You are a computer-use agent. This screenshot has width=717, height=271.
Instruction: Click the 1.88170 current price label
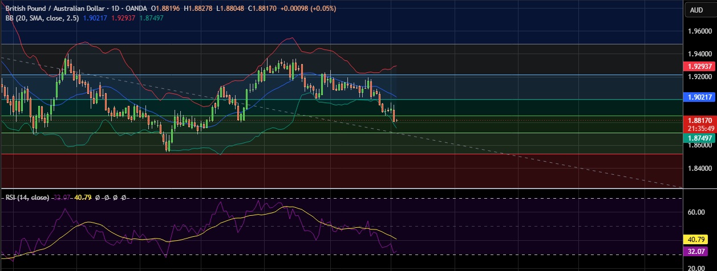tap(700, 121)
